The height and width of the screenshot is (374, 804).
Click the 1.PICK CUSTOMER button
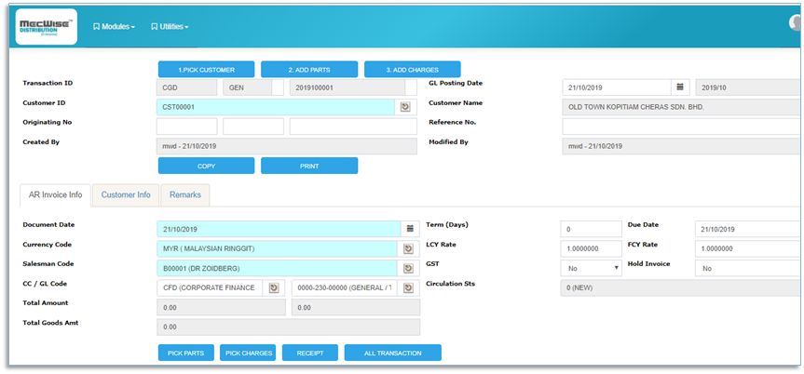click(206, 70)
